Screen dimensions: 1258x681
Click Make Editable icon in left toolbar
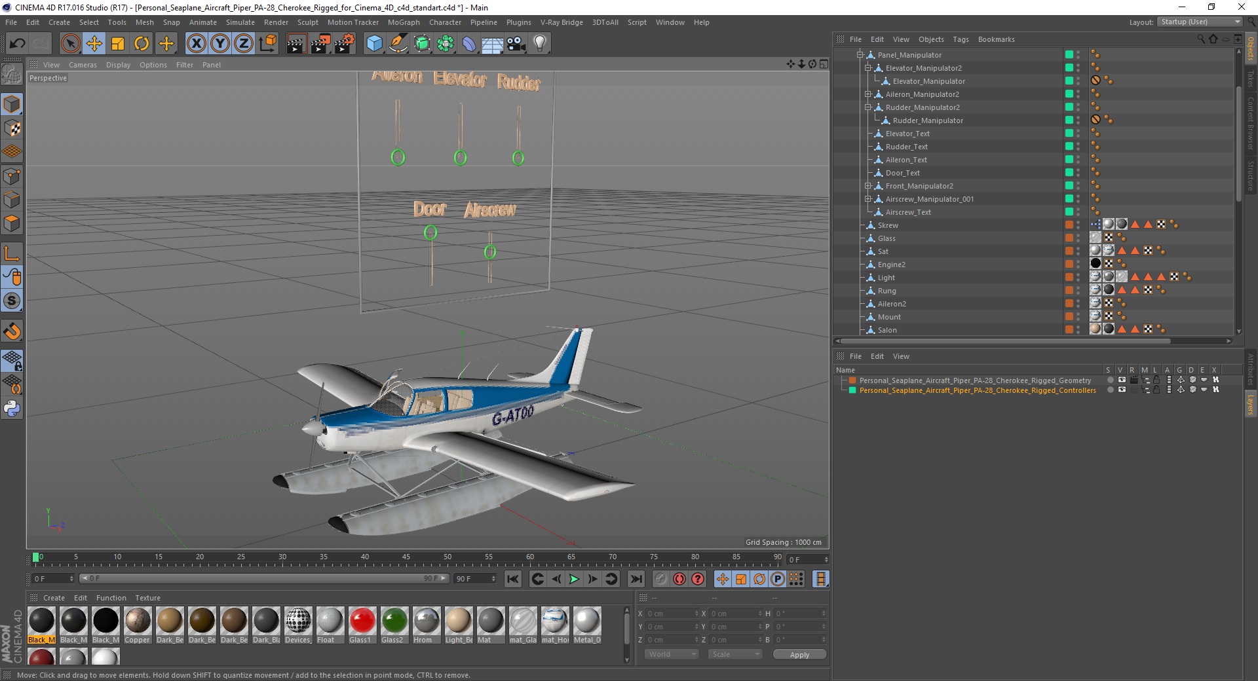tap(12, 74)
